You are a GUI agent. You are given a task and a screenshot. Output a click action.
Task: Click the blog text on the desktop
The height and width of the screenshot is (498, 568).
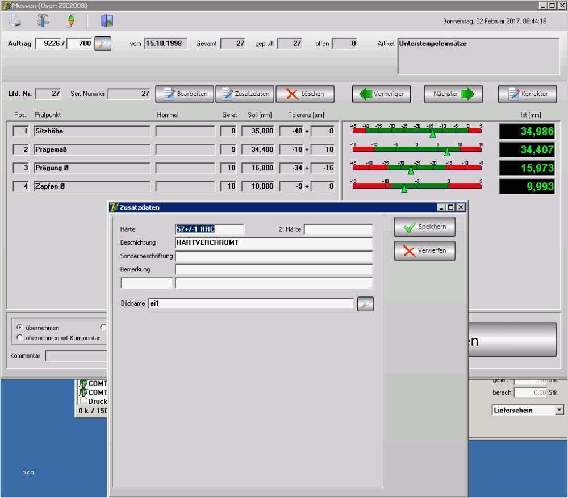coord(28,472)
